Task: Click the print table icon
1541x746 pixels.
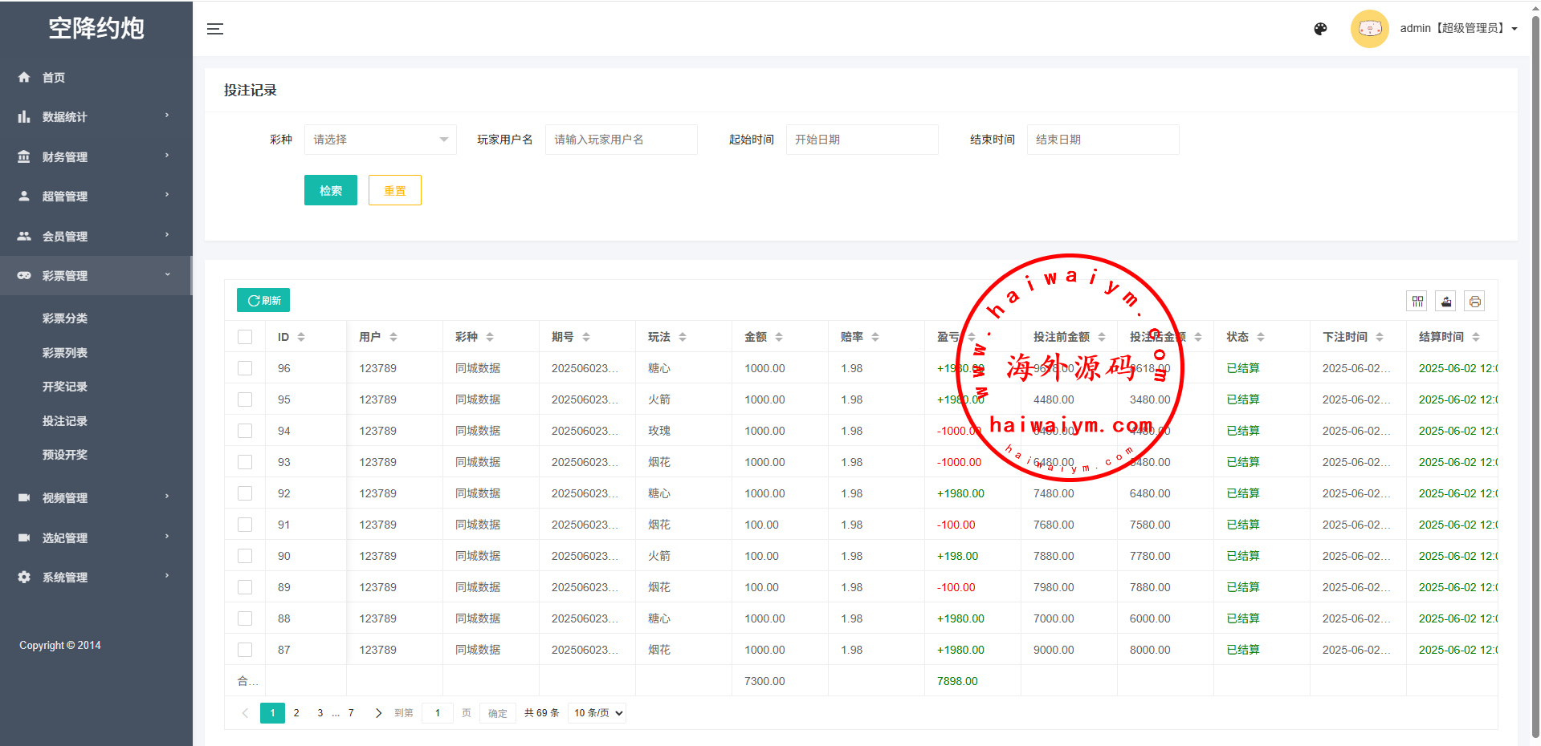Action: coord(1474,302)
